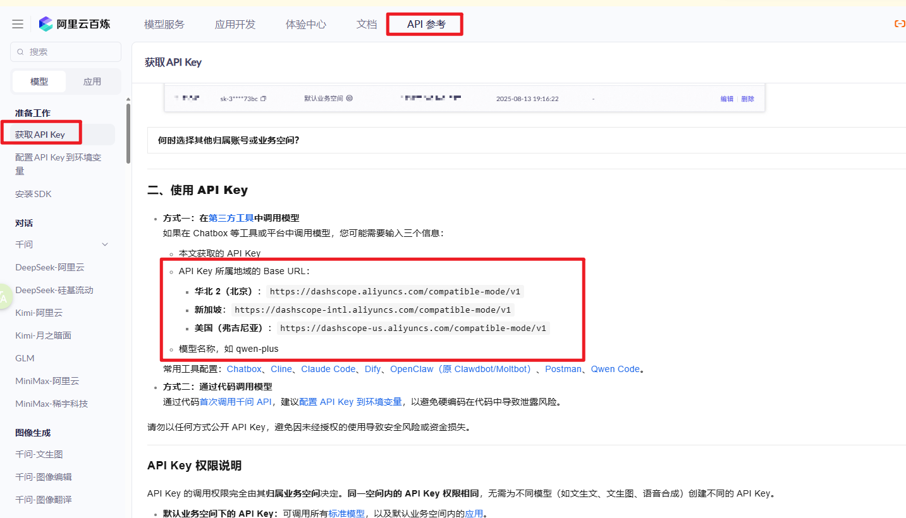
Task: Open GLM sidebar item
Action: tap(25, 358)
